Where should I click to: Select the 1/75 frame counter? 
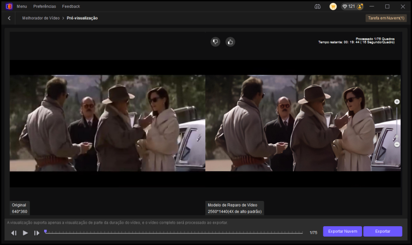pyautogui.click(x=313, y=233)
